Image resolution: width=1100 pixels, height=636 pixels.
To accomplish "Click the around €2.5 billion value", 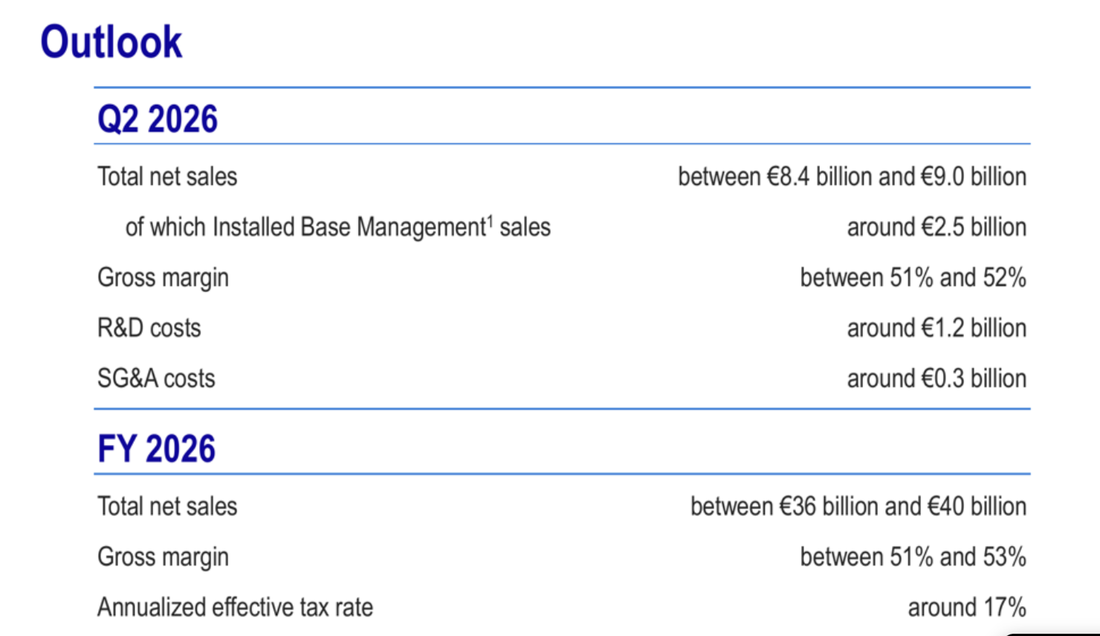I will [x=936, y=227].
